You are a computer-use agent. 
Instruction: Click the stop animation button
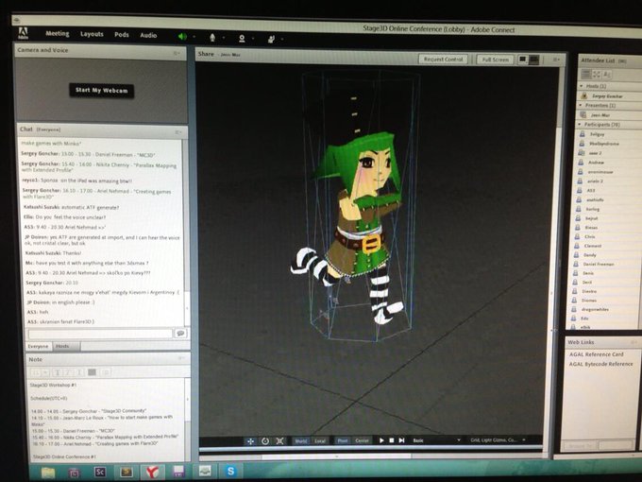coord(392,440)
